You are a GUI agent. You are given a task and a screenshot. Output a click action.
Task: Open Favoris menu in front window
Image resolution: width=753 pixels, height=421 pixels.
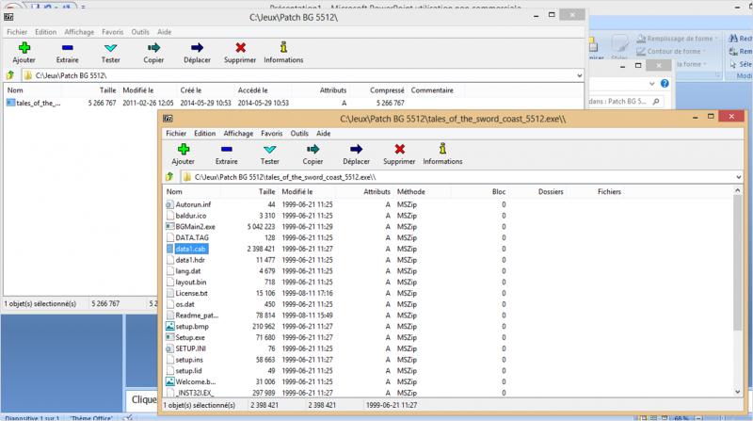click(x=272, y=133)
